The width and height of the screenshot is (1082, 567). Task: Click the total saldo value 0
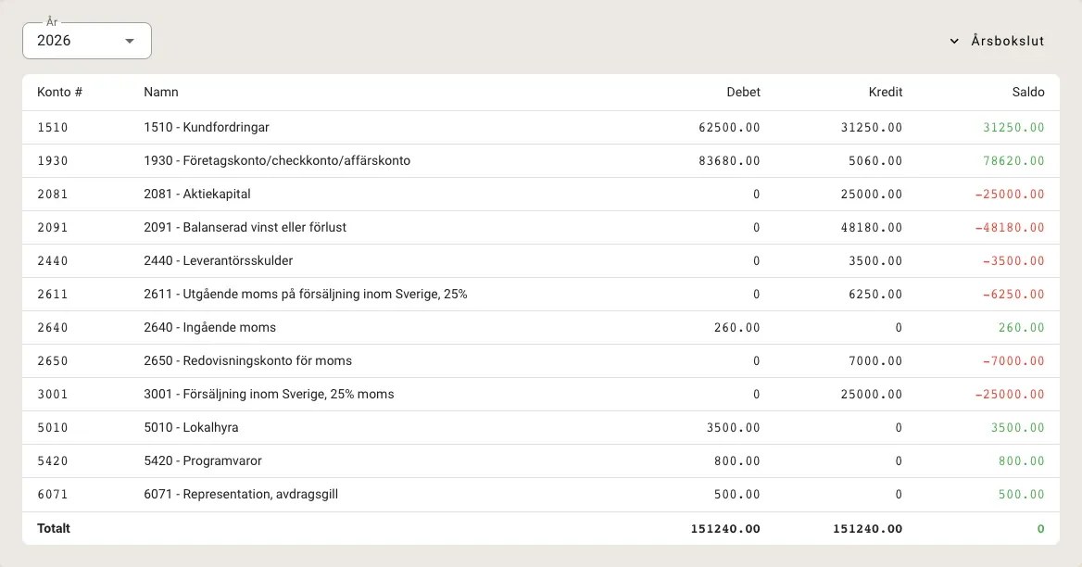click(x=1040, y=529)
